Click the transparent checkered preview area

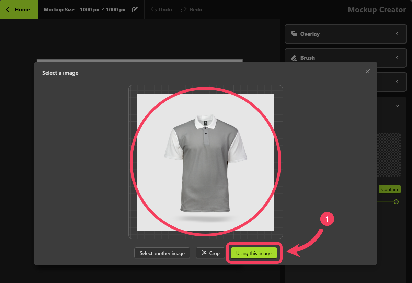click(x=389, y=155)
